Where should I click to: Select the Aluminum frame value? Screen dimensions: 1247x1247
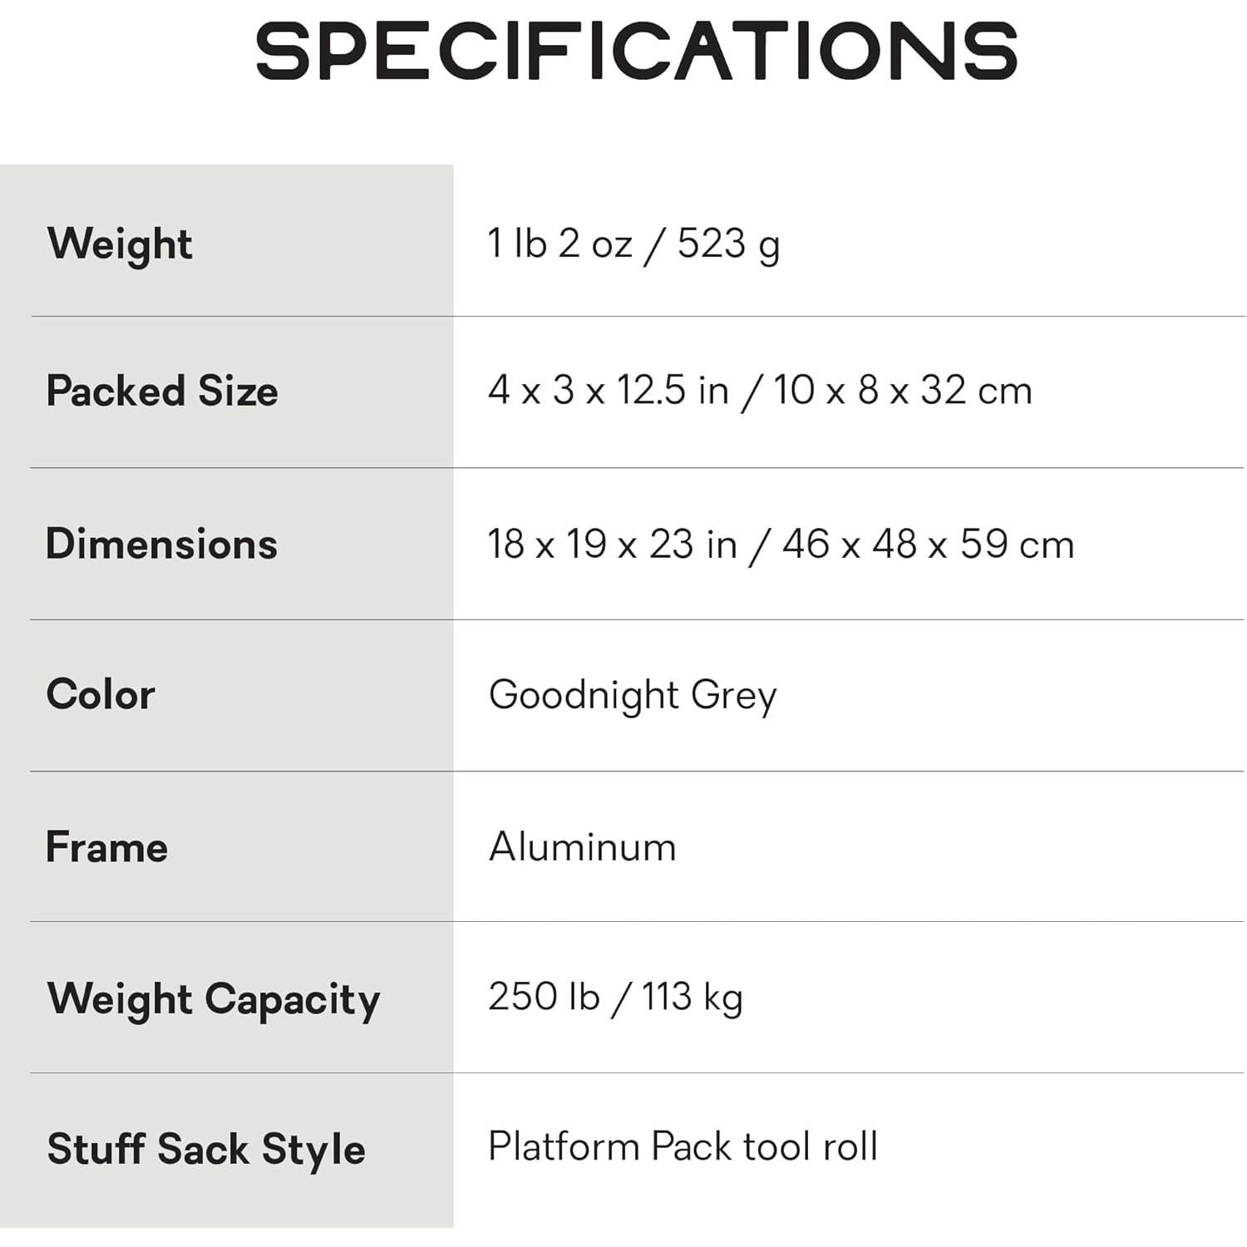pos(582,847)
